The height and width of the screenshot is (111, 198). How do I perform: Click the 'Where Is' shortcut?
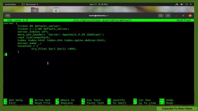[65, 100]
